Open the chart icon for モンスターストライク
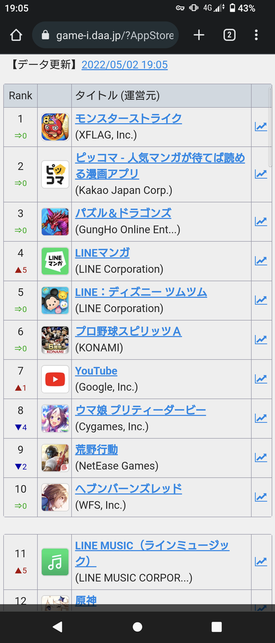The height and width of the screenshot is (643, 275). (261, 127)
